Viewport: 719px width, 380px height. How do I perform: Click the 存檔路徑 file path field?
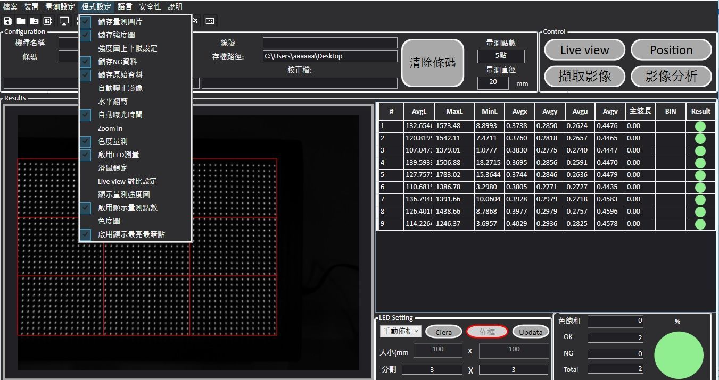pos(329,56)
